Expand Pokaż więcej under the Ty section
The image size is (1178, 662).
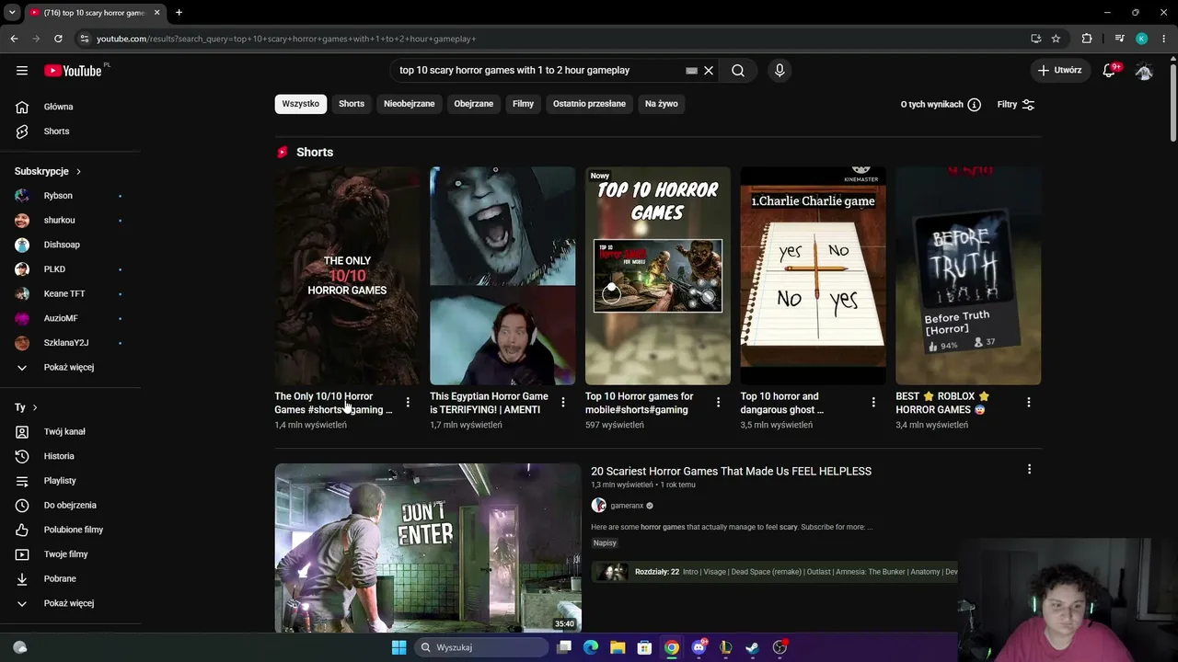point(70,603)
